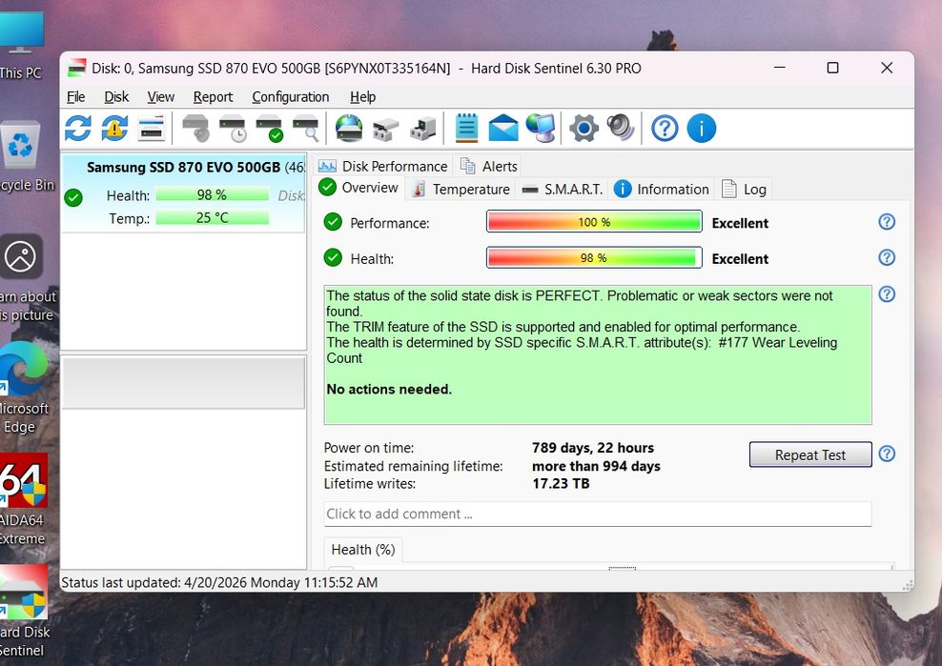Open the Log tab

click(x=744, y=190)
